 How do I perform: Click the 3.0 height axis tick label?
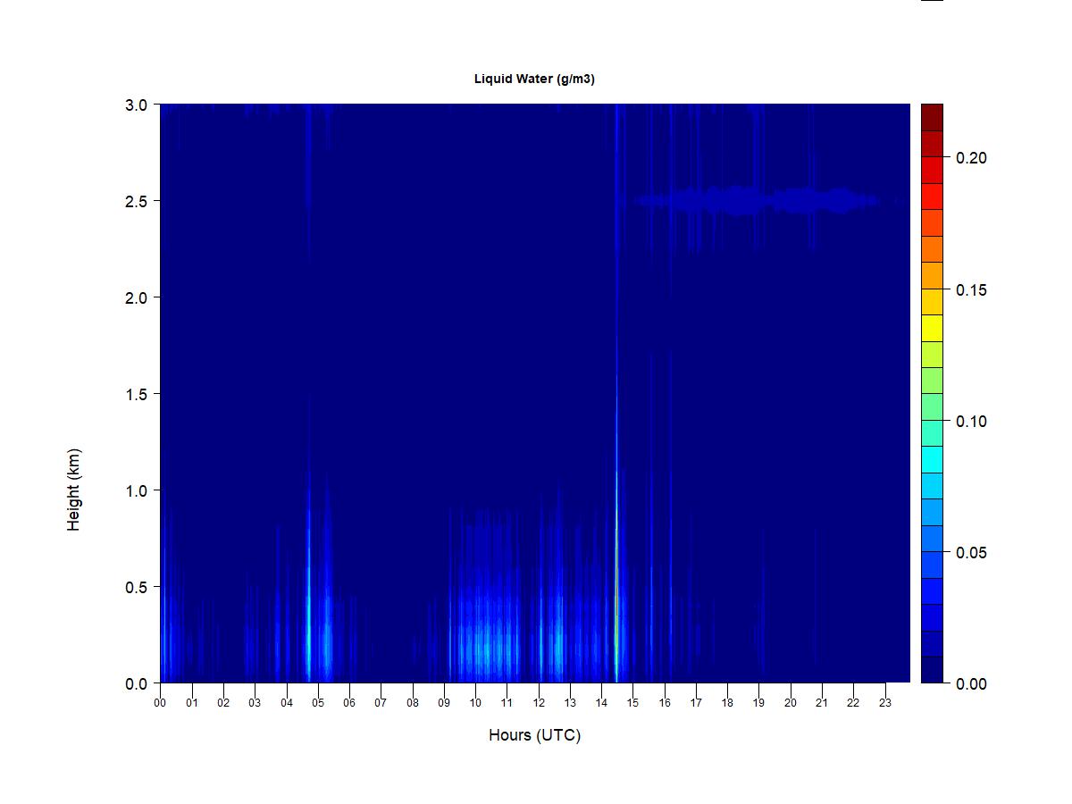[136, 105]
